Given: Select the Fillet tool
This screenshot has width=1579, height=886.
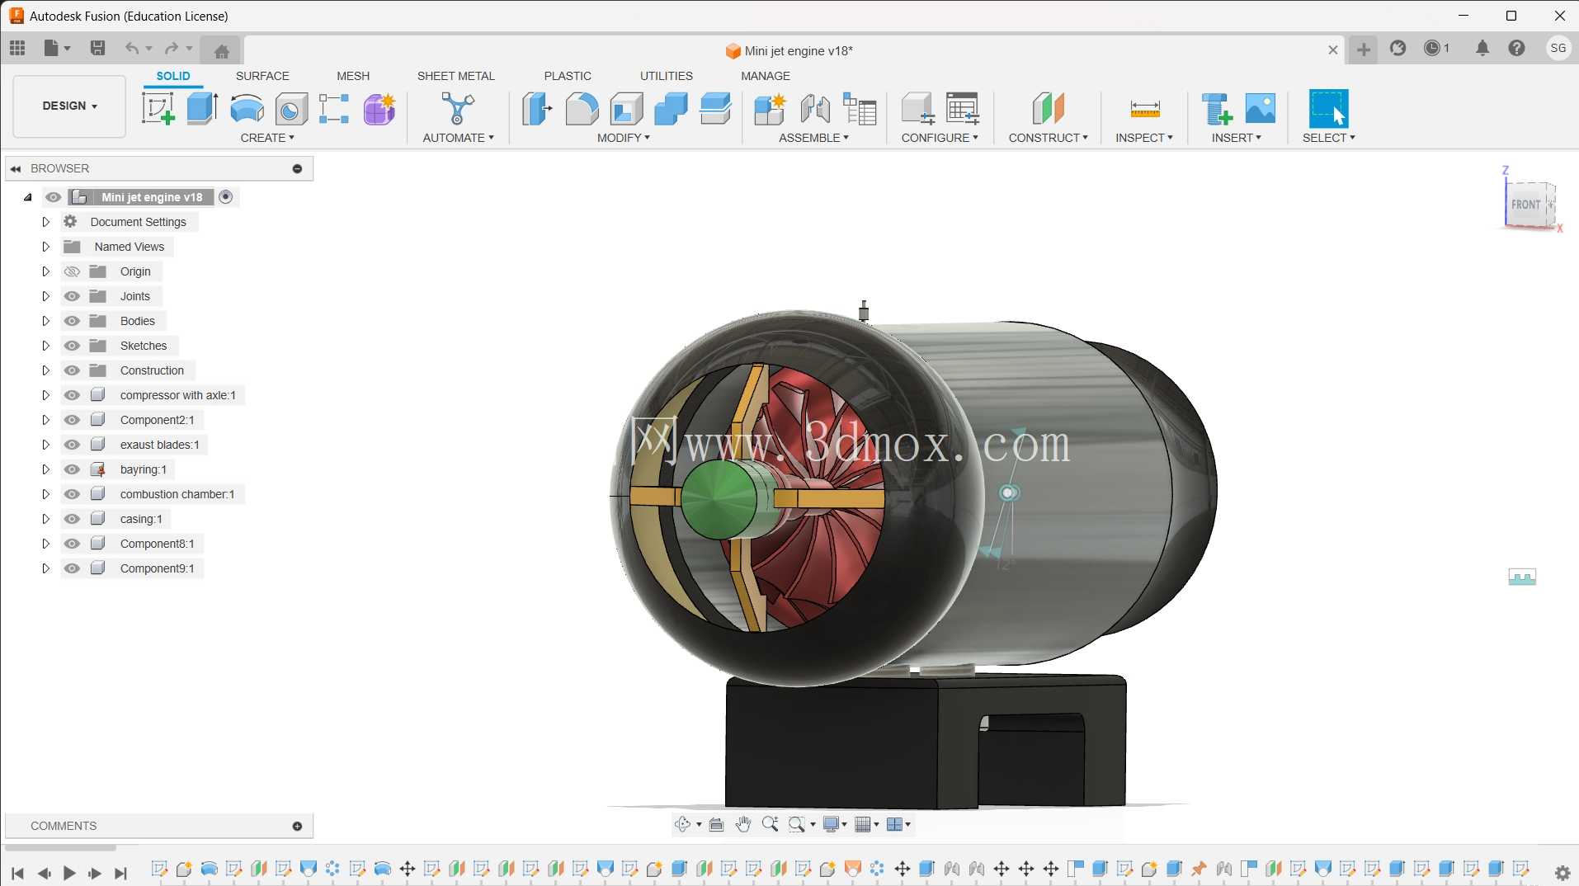Looking at the screenshot, I should tap(582, 108).
